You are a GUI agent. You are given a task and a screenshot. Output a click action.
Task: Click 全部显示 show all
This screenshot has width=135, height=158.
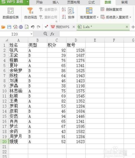point(48,9)
